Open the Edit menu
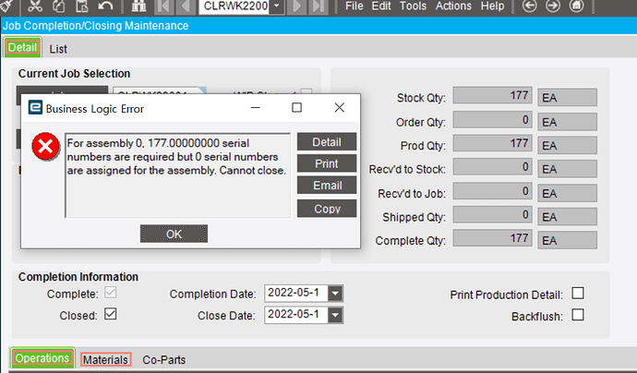637x373 pixels. click(381, 6)
